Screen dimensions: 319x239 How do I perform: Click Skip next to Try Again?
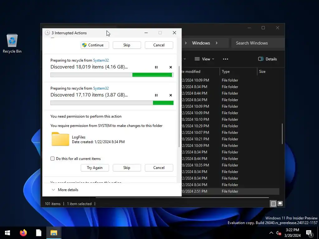click(x=127, y=168)
